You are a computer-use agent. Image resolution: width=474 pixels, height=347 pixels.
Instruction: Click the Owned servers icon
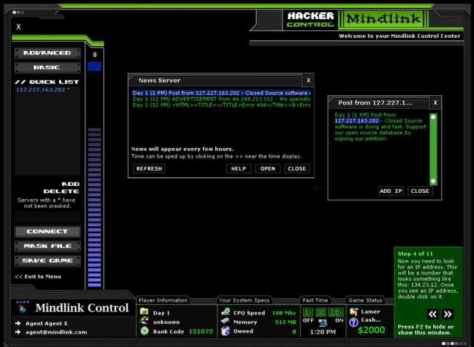[225, 332]
